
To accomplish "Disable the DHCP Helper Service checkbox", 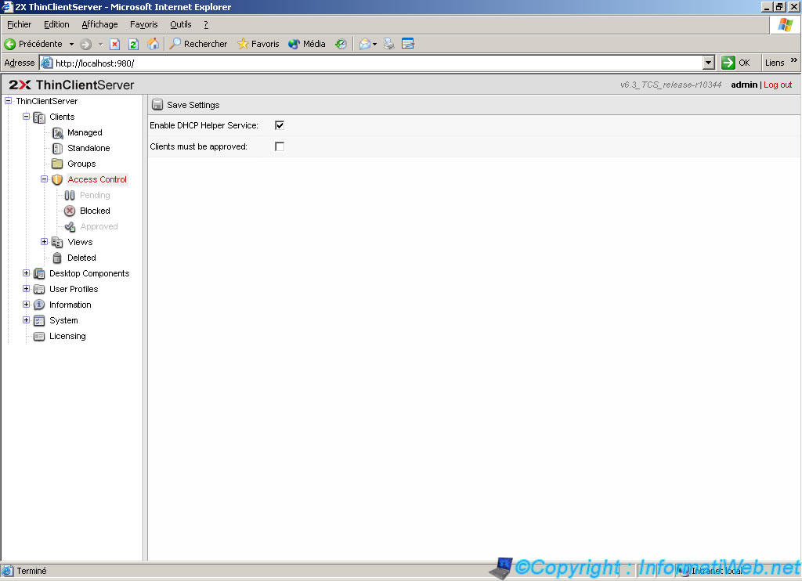I will 280,125.
